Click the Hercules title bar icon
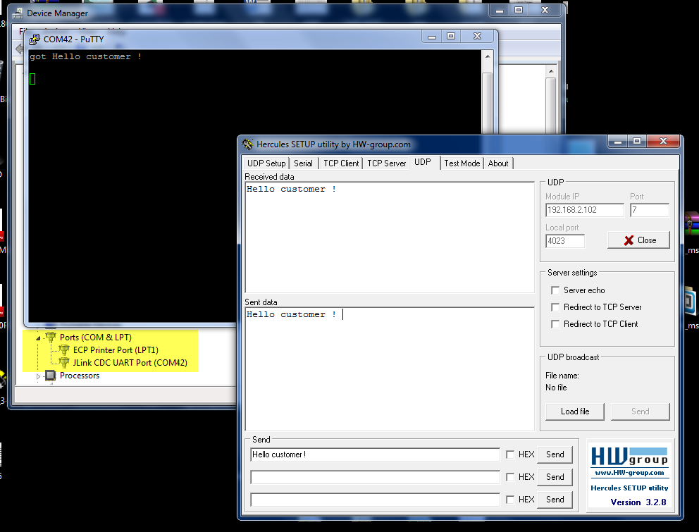Image resolution: width=699 pixels, height=532 pixels. [x=247, y=144]
